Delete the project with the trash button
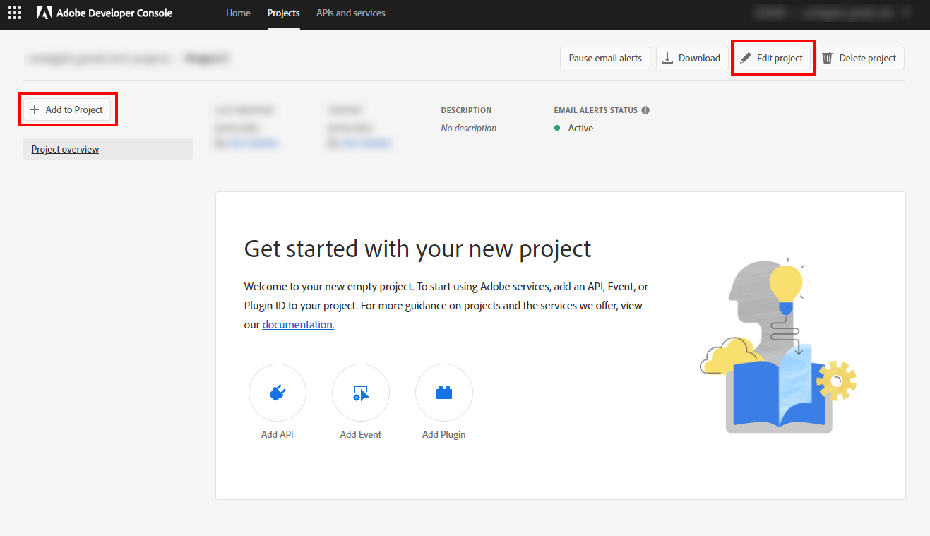 point(860,58)
